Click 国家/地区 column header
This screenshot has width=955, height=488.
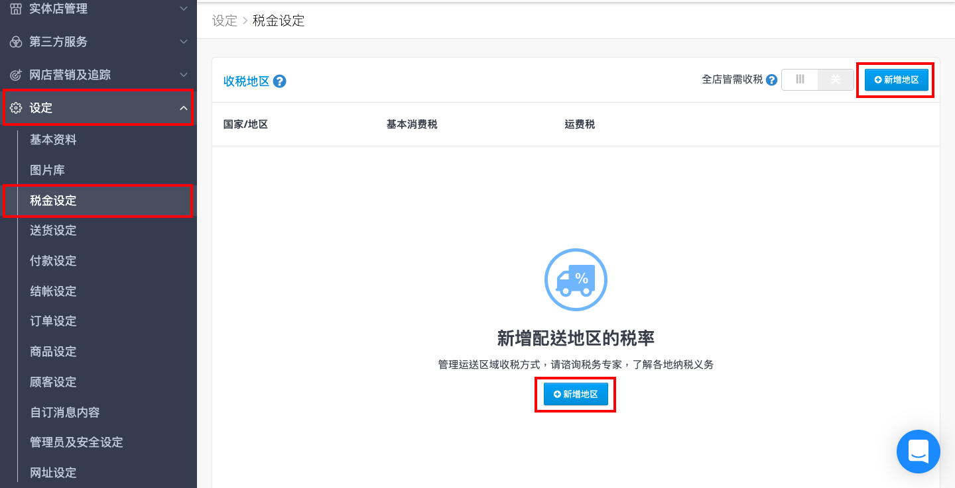(245, 124)
